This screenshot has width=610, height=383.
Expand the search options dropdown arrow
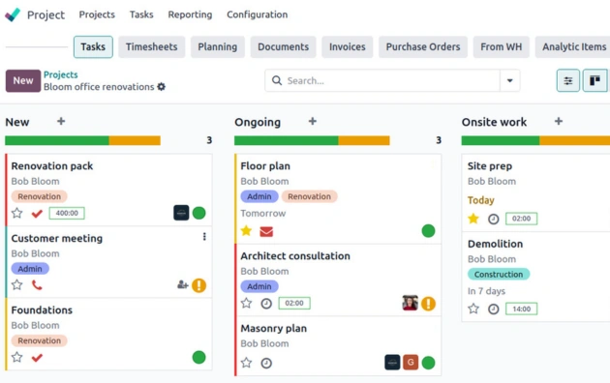pos(509,80)
